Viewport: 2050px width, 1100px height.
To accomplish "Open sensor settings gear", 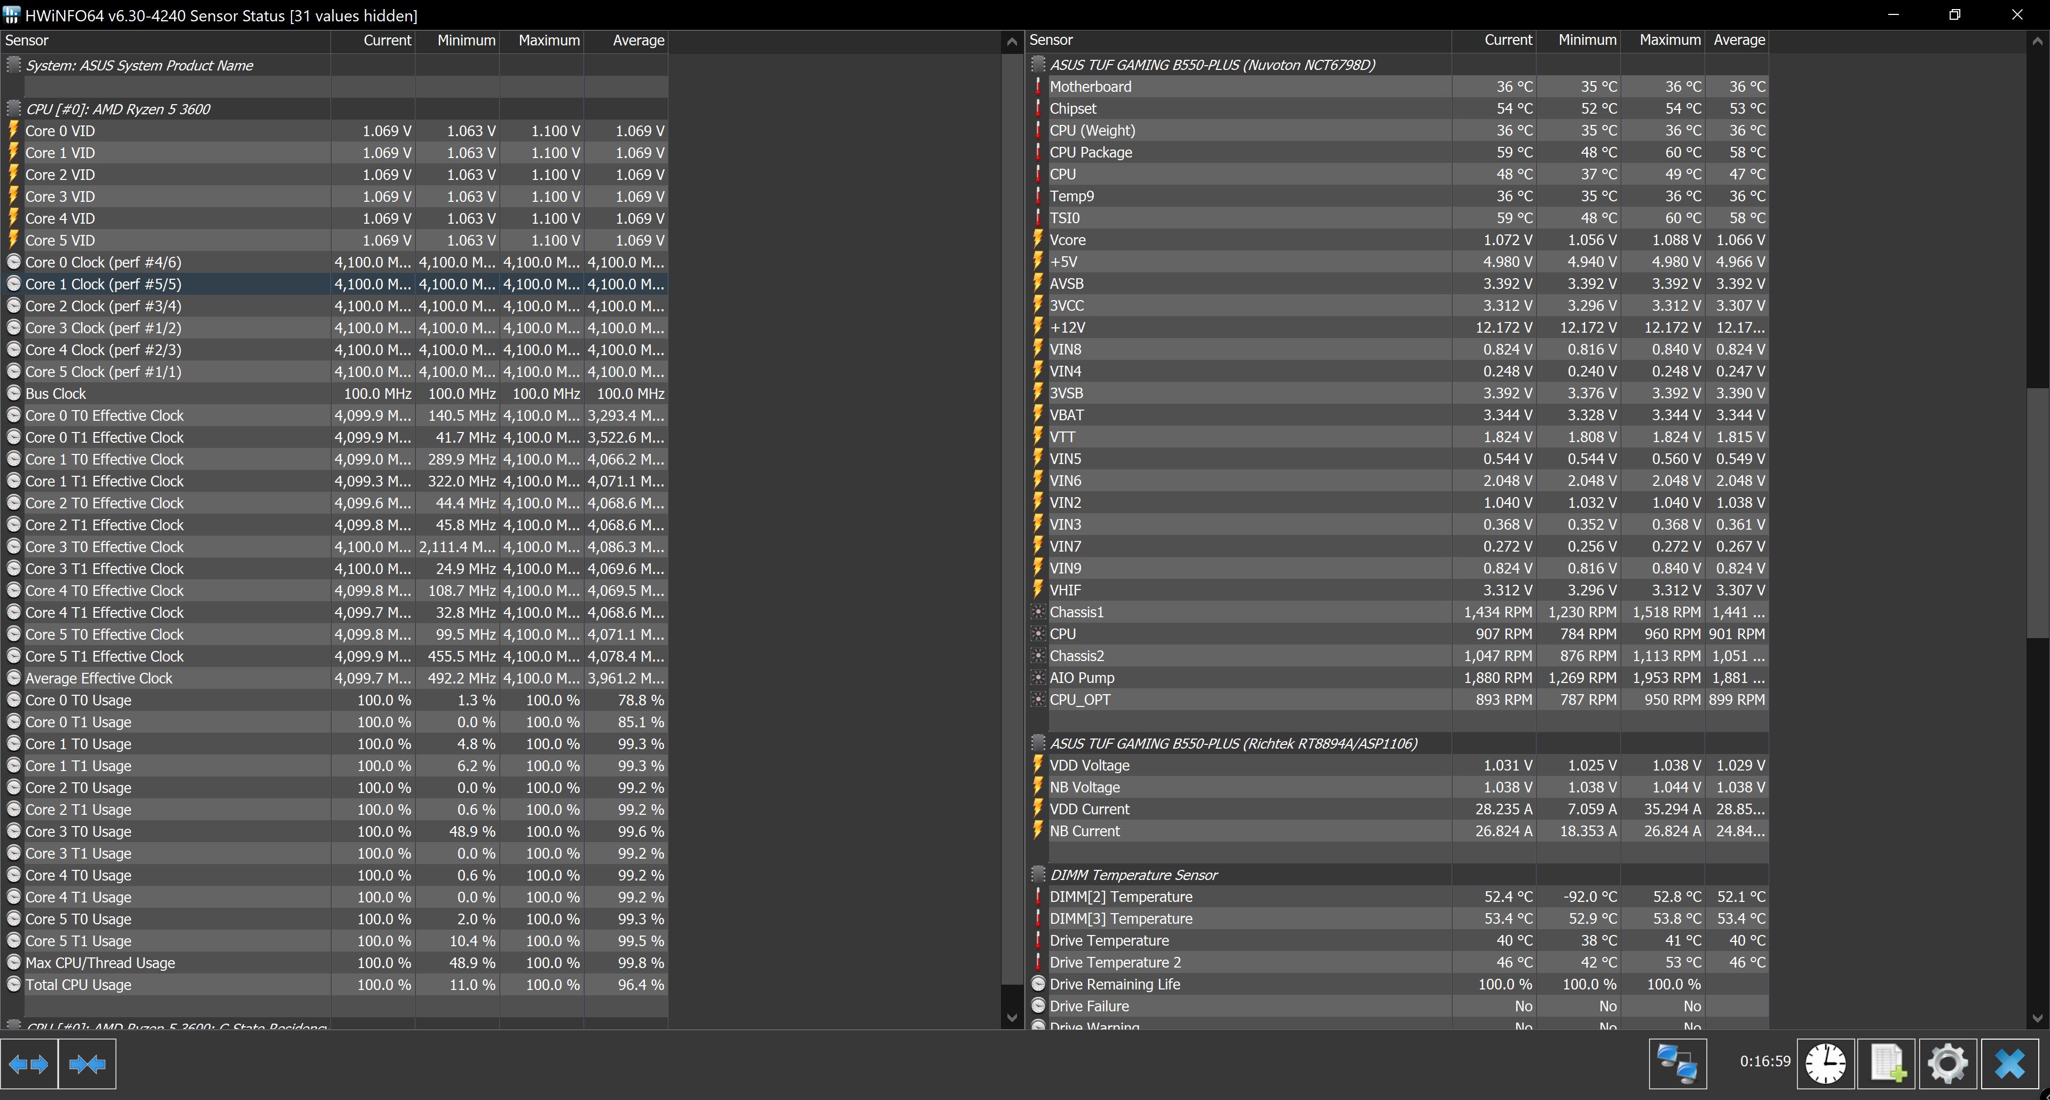I will pyautogui.click(x=1948, y=1063).
